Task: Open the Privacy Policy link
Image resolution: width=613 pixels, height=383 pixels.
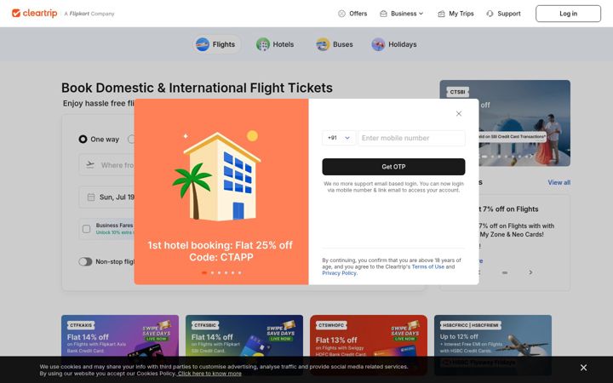Action: [x=339, y=273]
